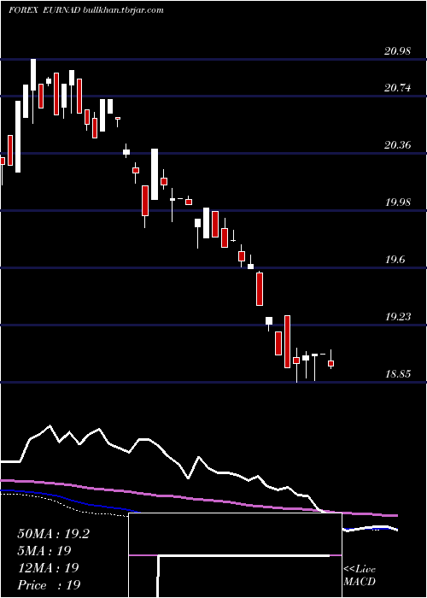The width and height of the screenshot is (427, 598).
Task: Click the 19.98 price level label
Action: tap(398, 202)
